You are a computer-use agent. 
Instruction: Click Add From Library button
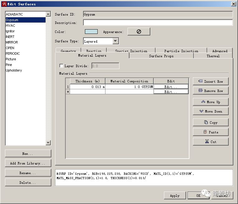point(28,163)
